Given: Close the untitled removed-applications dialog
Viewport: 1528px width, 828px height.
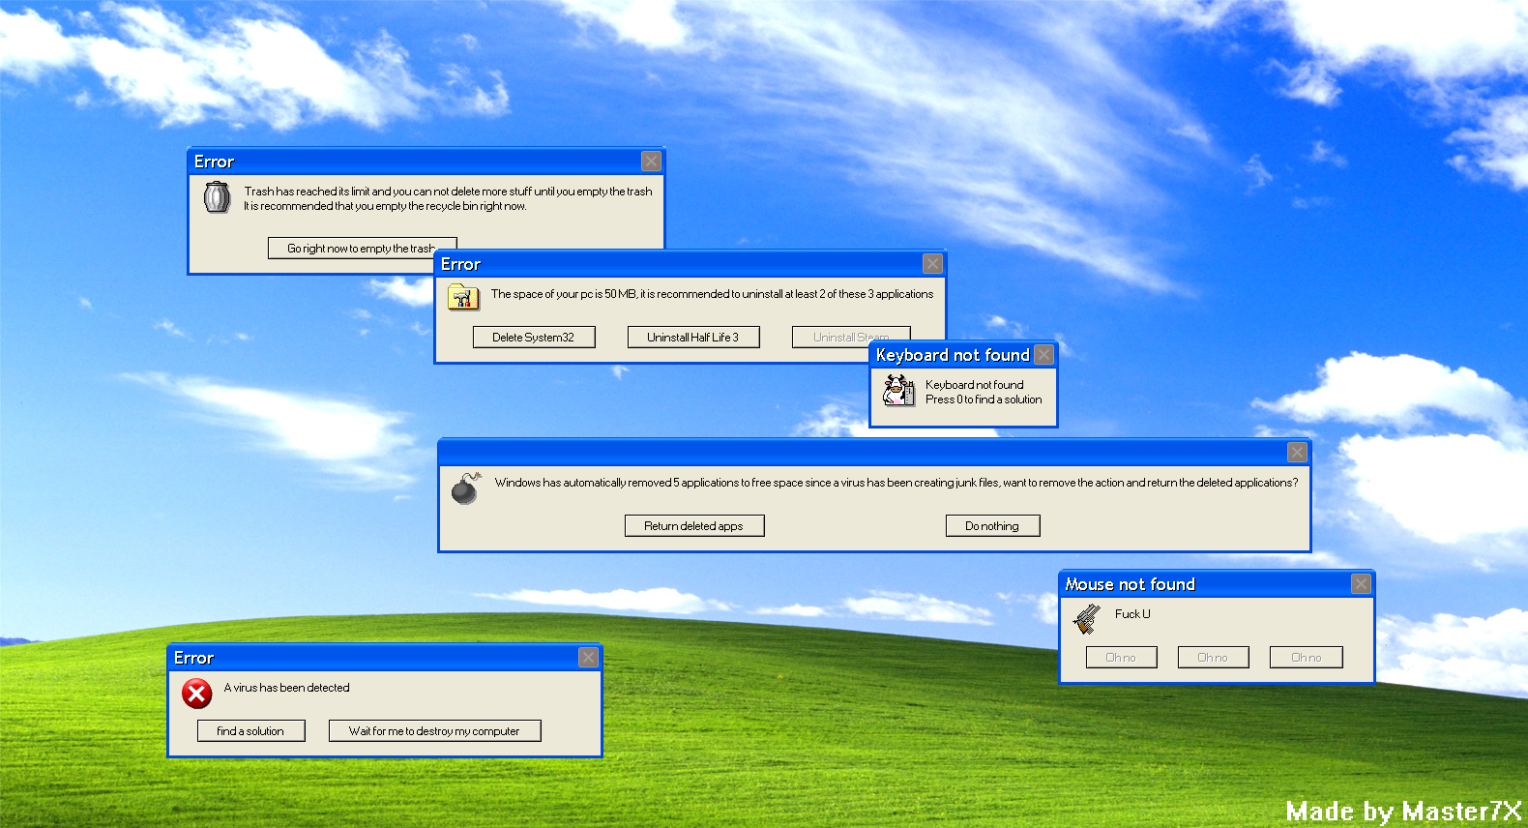Looking at the screenshot, I should tap(1297, 453).
